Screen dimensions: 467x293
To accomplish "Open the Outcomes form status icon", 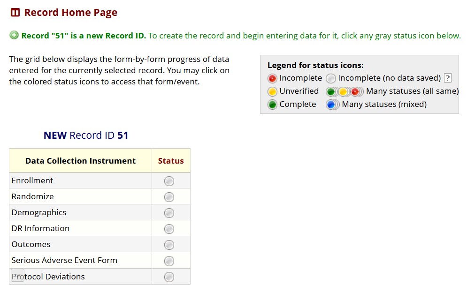I will point(169,245).
